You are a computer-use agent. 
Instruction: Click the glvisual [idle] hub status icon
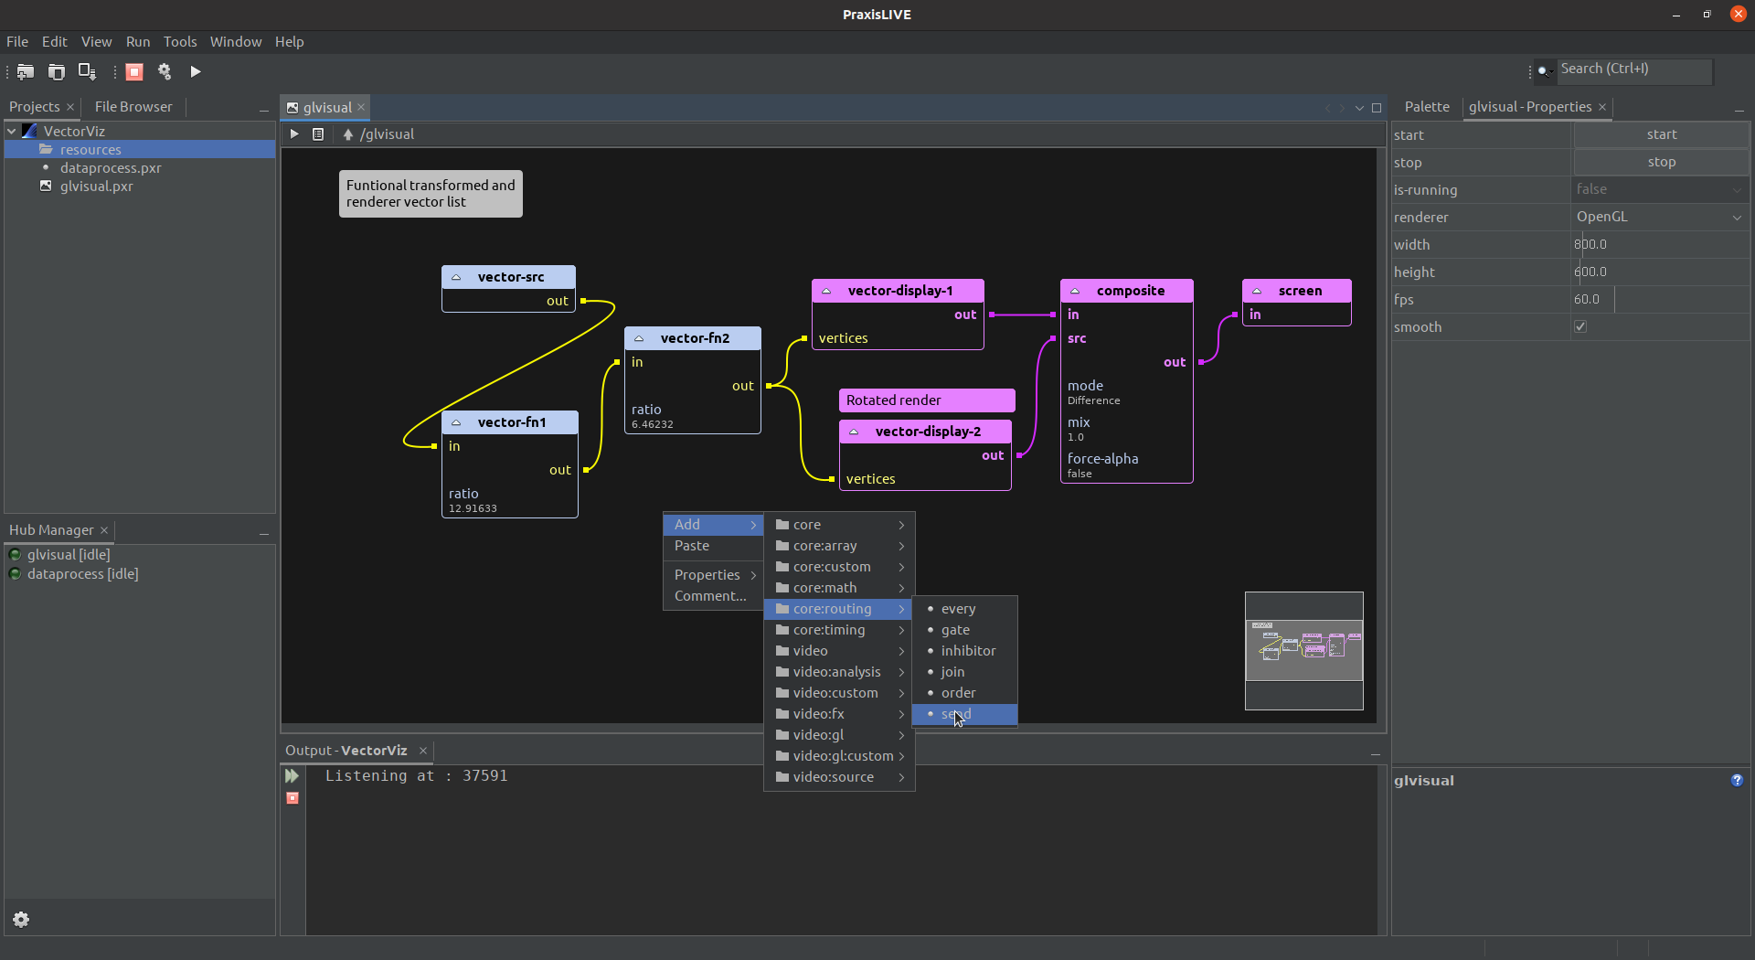[x=15, y=554]
